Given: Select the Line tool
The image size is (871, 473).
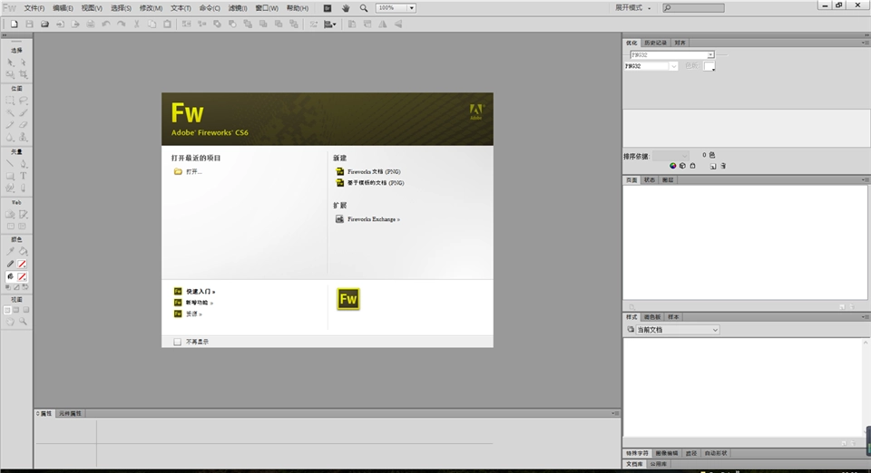Looking at the screenshot, I should pos(11,164).
